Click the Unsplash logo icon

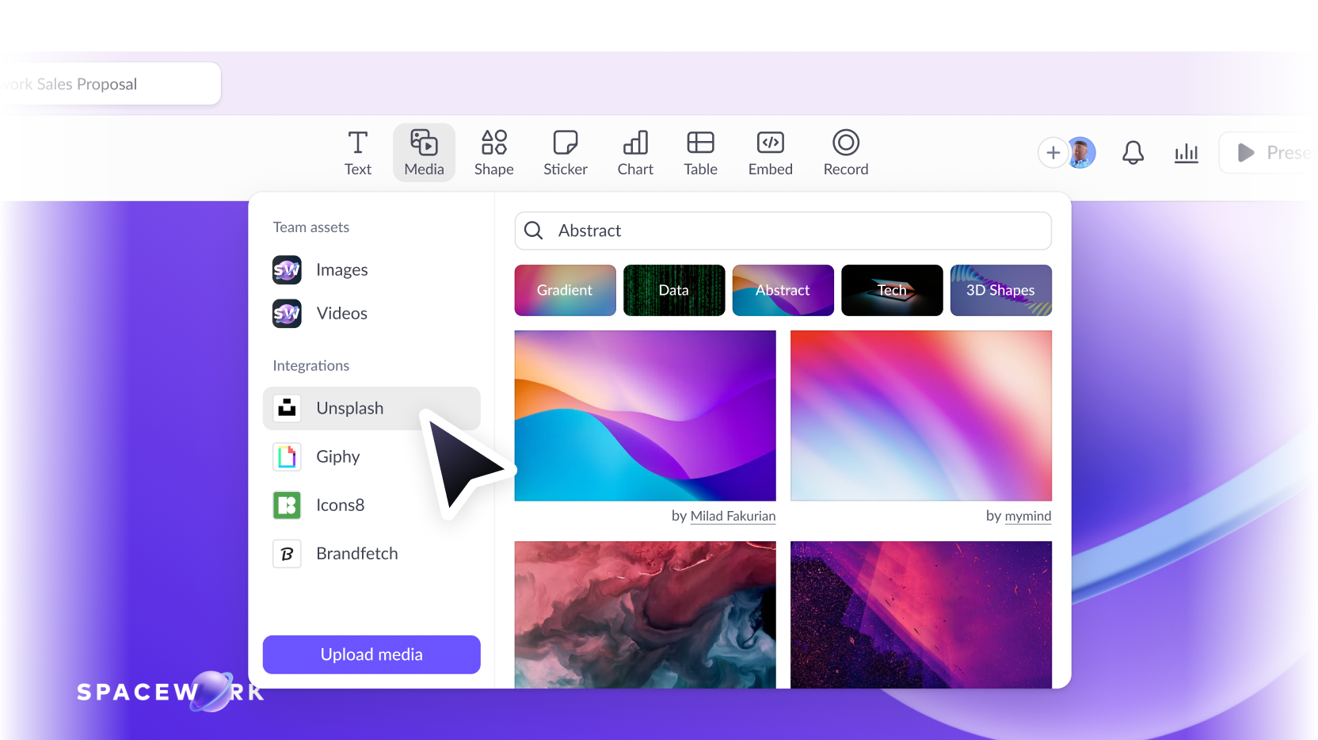pos(287,409)
